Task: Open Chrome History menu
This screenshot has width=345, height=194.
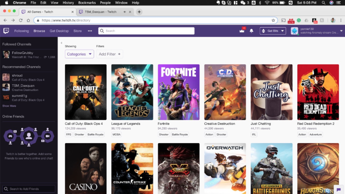Action: [68, 3]
